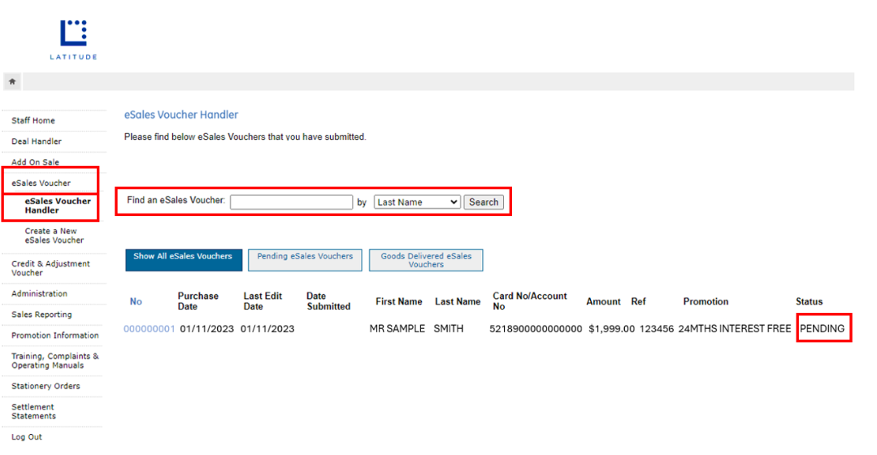Select Add On Sale in sidebar
Image resolution: width=877 pixels, height=455 pixels.
tap(35, 162)
